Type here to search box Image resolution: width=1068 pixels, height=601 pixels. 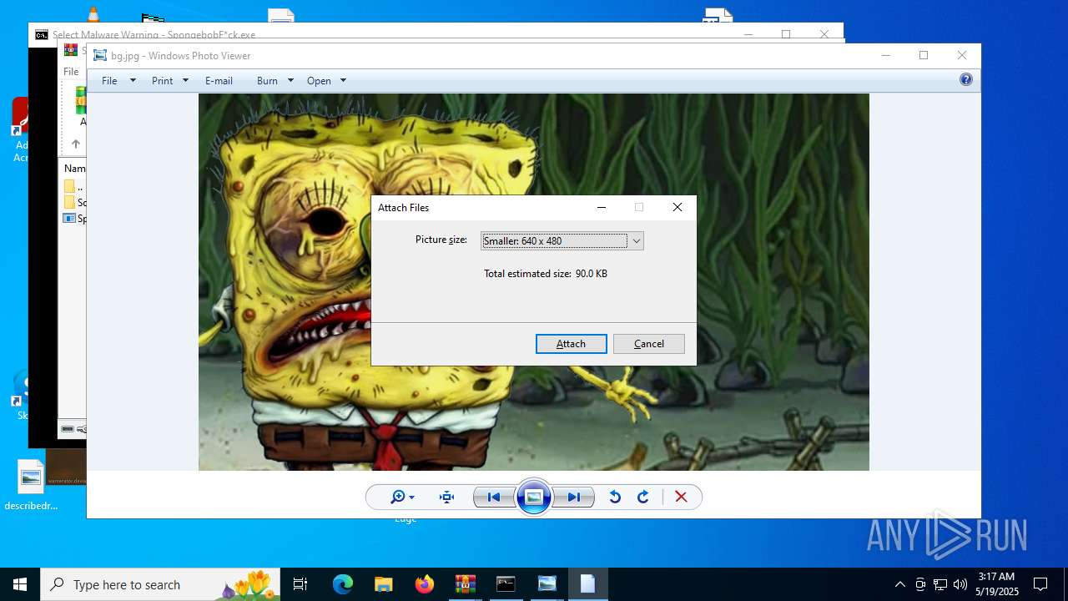point(160,584)
